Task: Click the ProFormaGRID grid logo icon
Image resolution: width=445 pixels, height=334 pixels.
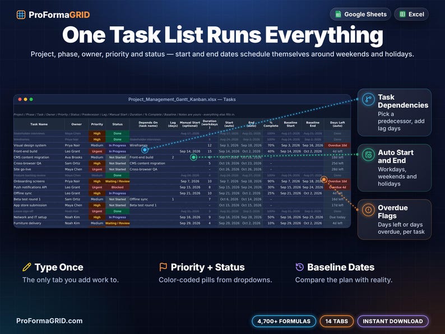Action: pos(21,15)
